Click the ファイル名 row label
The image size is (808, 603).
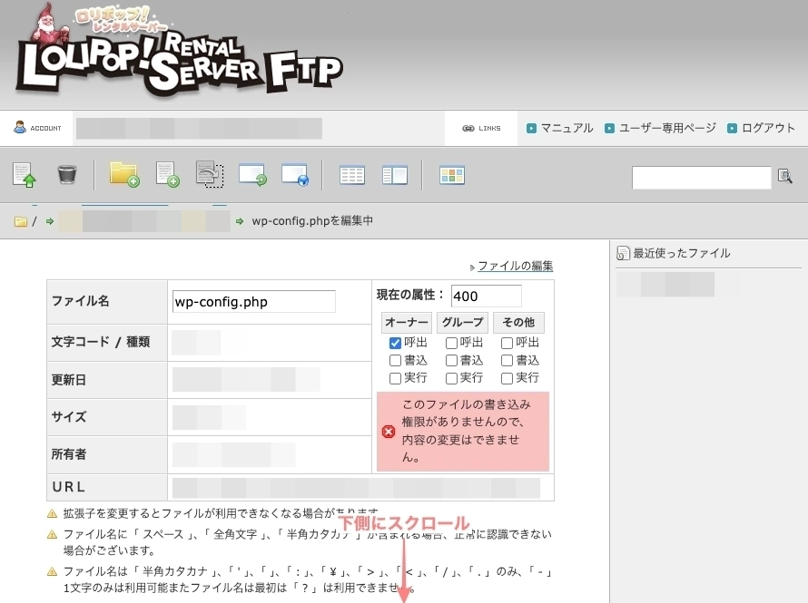pos(81,301)
